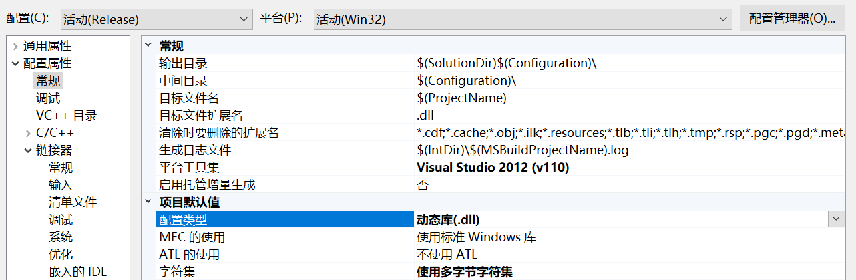Expand the C/C++ tree node
Viewport: 856px width, 280px height.
28,134
